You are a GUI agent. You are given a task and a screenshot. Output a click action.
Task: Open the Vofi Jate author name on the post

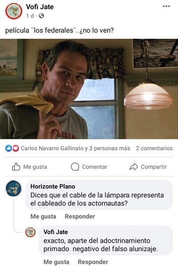(x=40, y=7)
